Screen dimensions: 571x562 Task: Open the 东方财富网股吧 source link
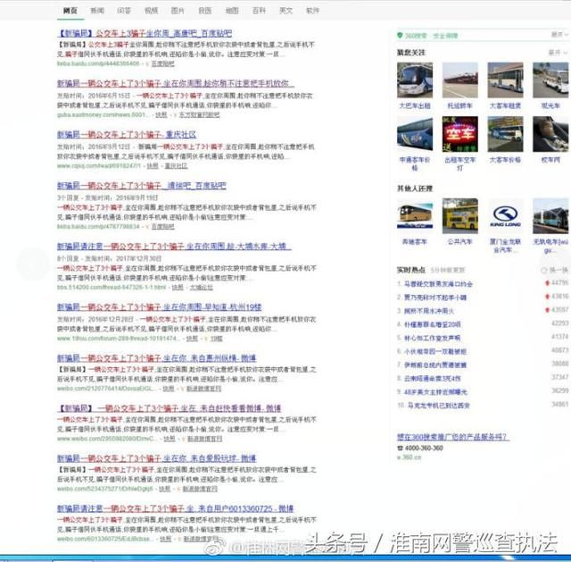point(199,115)
